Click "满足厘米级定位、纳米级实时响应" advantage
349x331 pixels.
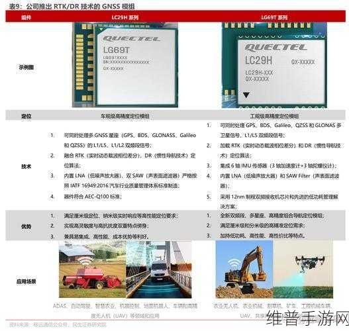[121, 216]
